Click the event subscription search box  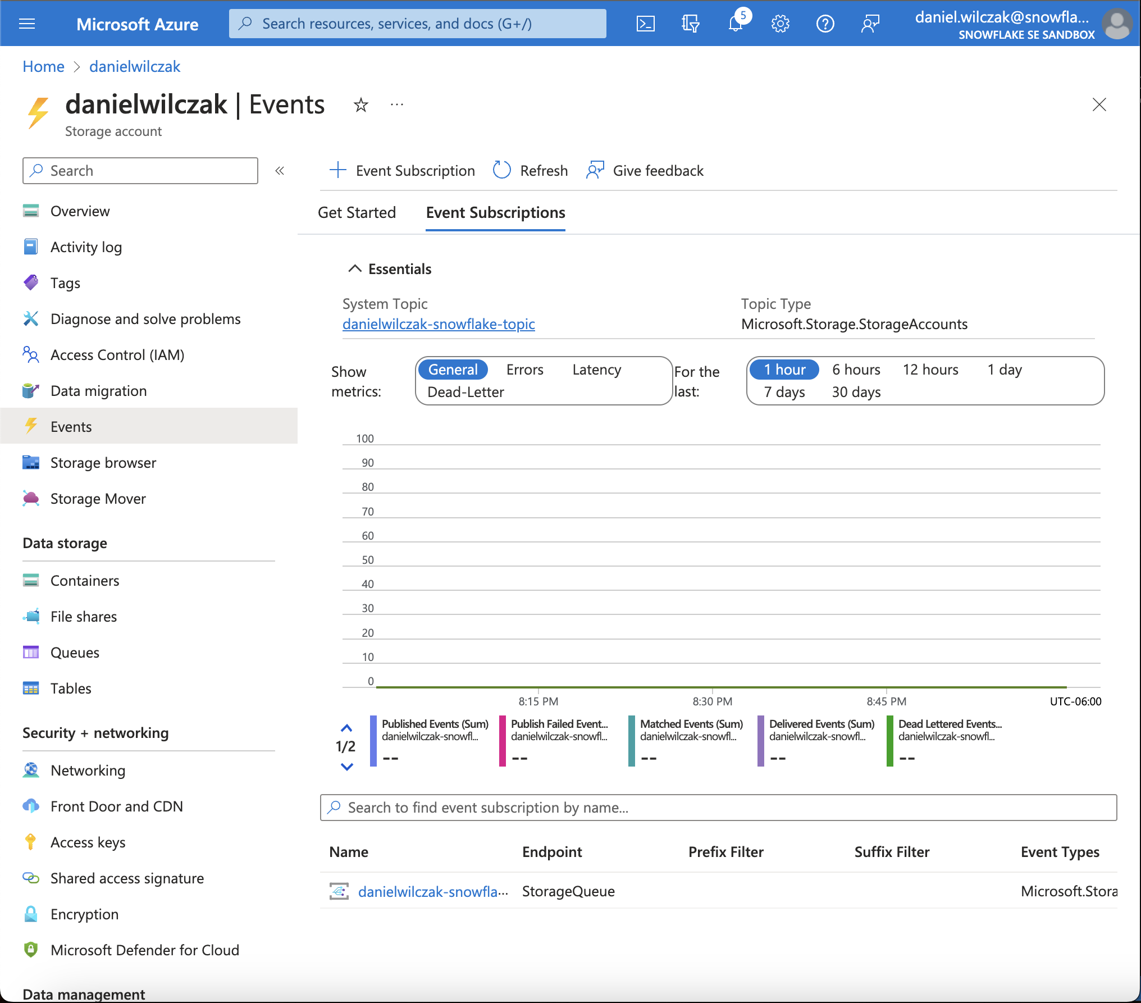point(718,808)
